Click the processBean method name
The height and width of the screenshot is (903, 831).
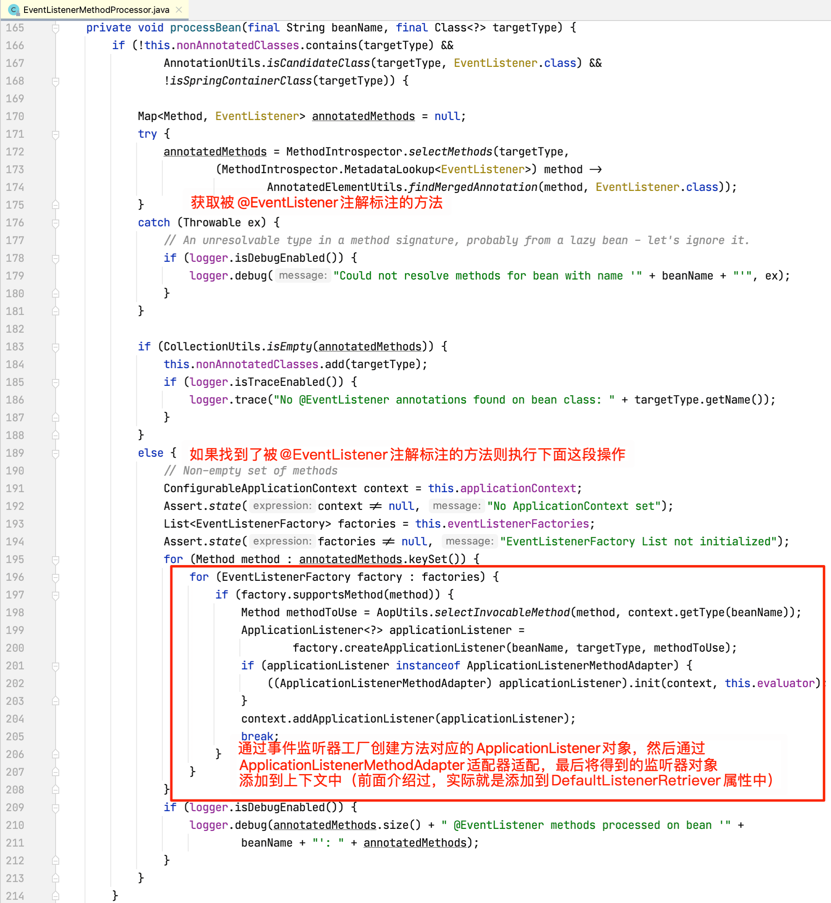click(205, 28)
